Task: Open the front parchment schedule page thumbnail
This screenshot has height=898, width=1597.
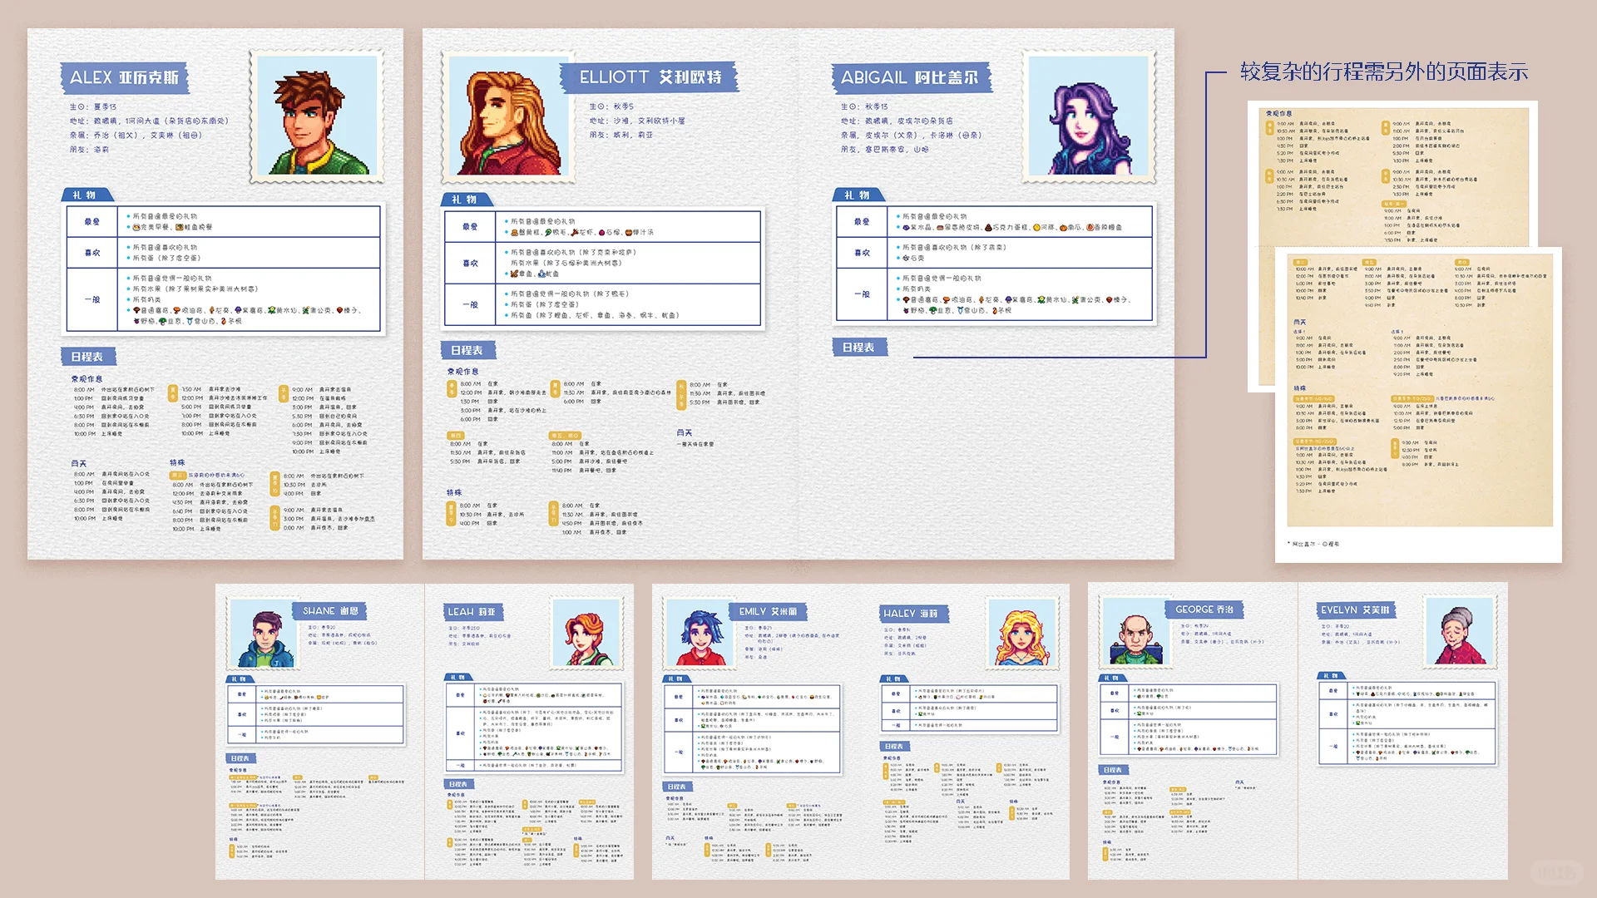Action: pos(1418,404)
